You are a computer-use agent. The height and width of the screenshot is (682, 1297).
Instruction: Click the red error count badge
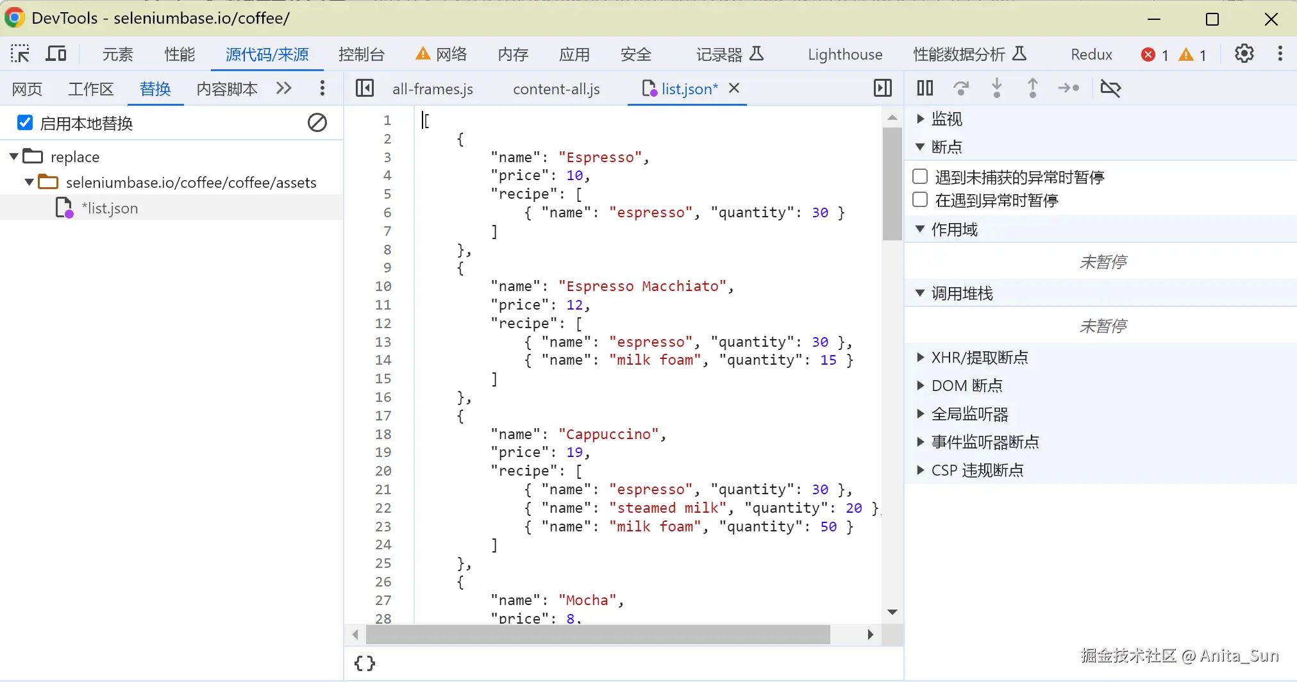1155,55
